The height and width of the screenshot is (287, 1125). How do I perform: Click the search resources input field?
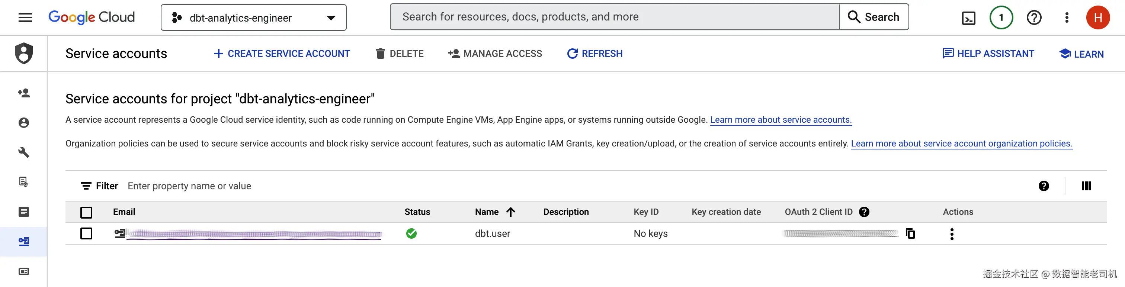tap(615, 17)
